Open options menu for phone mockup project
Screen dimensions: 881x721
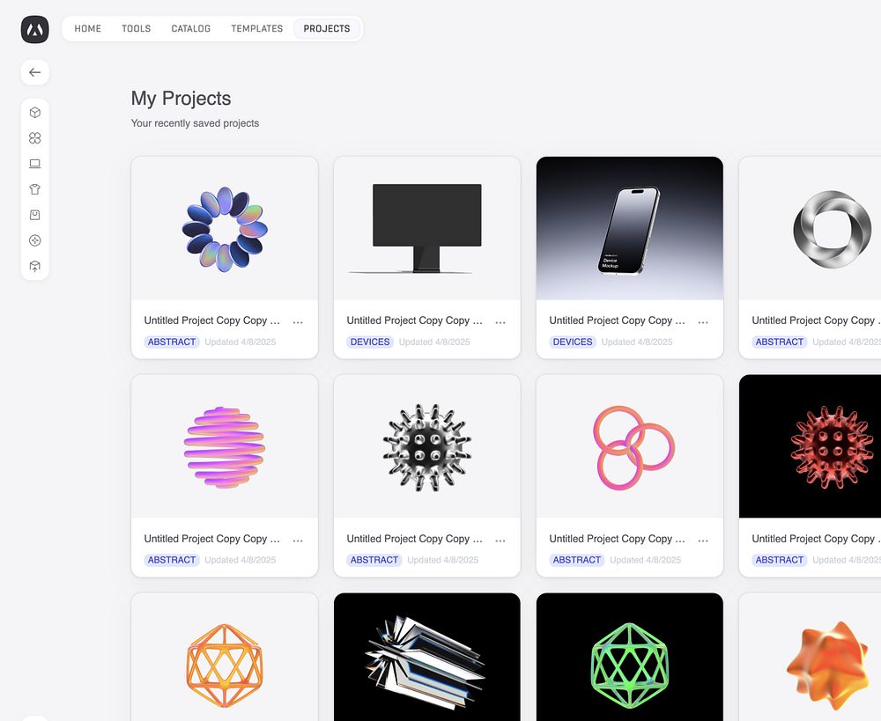[703, 322]
